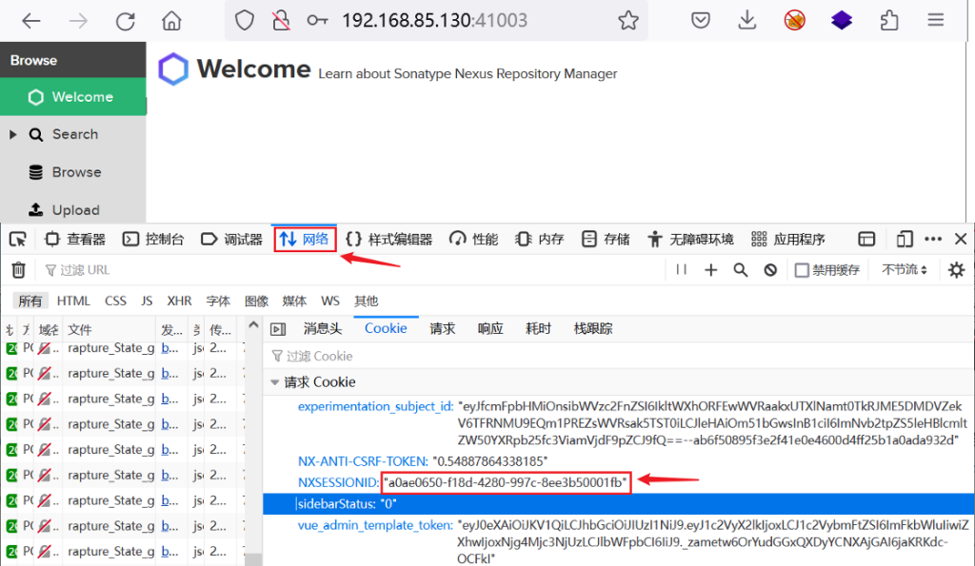Add a new network request
Image resolution: width=975 pixels, height=566 pixels.
pos(710,269)
